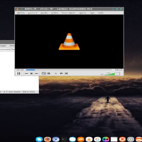Open the orange rounded-square app in dock
Viewport: 142px width, 142px height.
tap(122, 139)
